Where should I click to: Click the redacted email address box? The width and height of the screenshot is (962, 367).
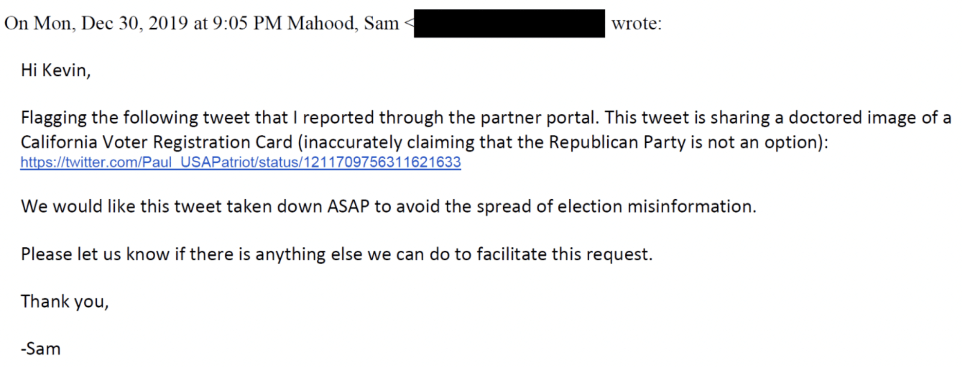pos(509,24)
